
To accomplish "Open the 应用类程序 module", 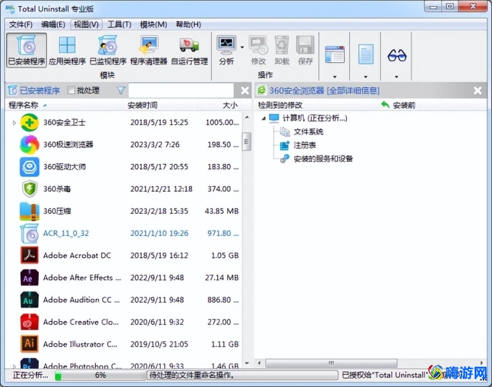I will [x=67, y=50].
